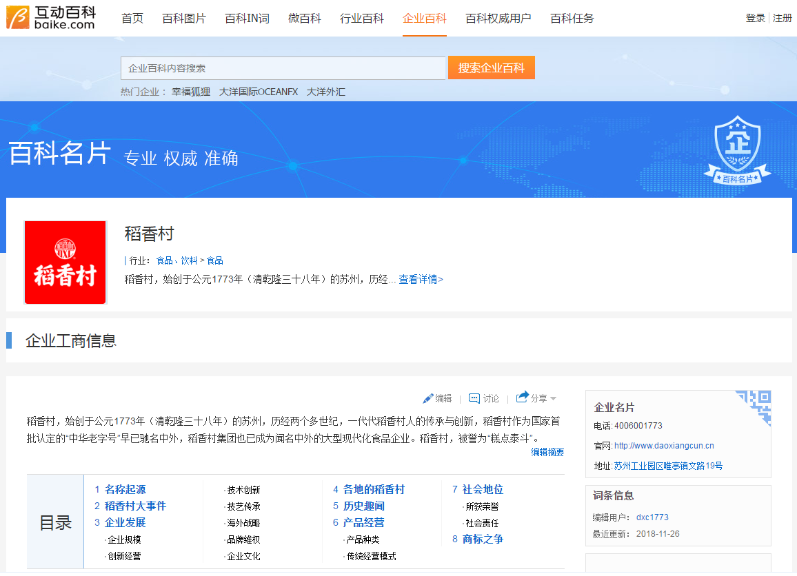
Task: Jump to subsection 海外战略
Action: [x=243, y=523]
